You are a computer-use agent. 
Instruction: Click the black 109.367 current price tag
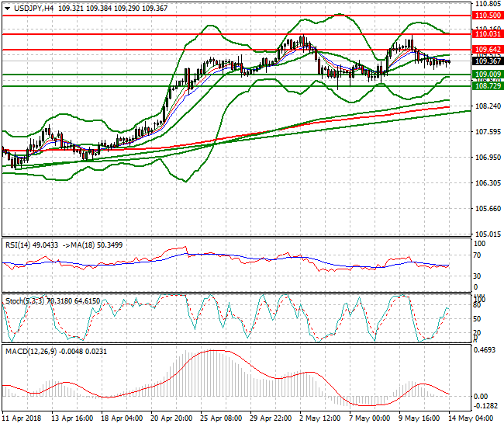[486, 61]
